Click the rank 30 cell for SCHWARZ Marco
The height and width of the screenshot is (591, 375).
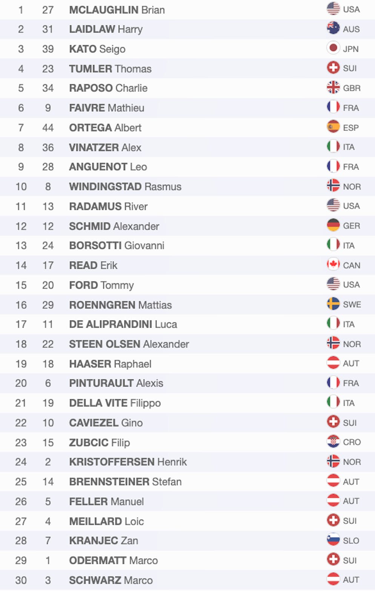pos(21,580)
